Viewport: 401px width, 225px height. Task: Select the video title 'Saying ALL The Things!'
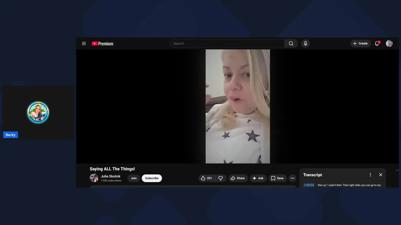coord(112,169)
